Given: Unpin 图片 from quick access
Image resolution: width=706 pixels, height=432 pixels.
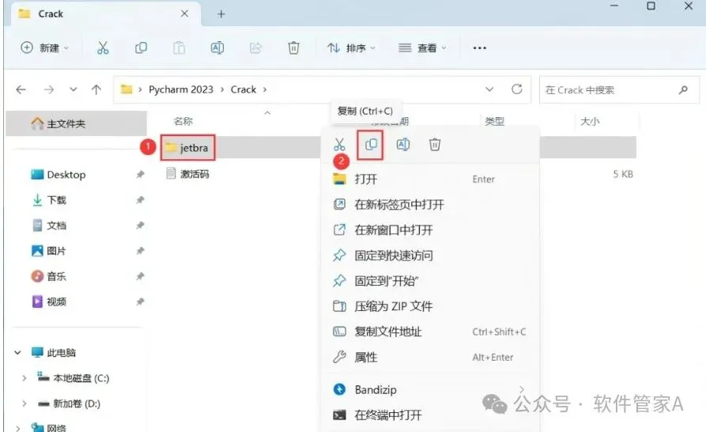Looking at the screenshot, I should (x=140, y=251).
